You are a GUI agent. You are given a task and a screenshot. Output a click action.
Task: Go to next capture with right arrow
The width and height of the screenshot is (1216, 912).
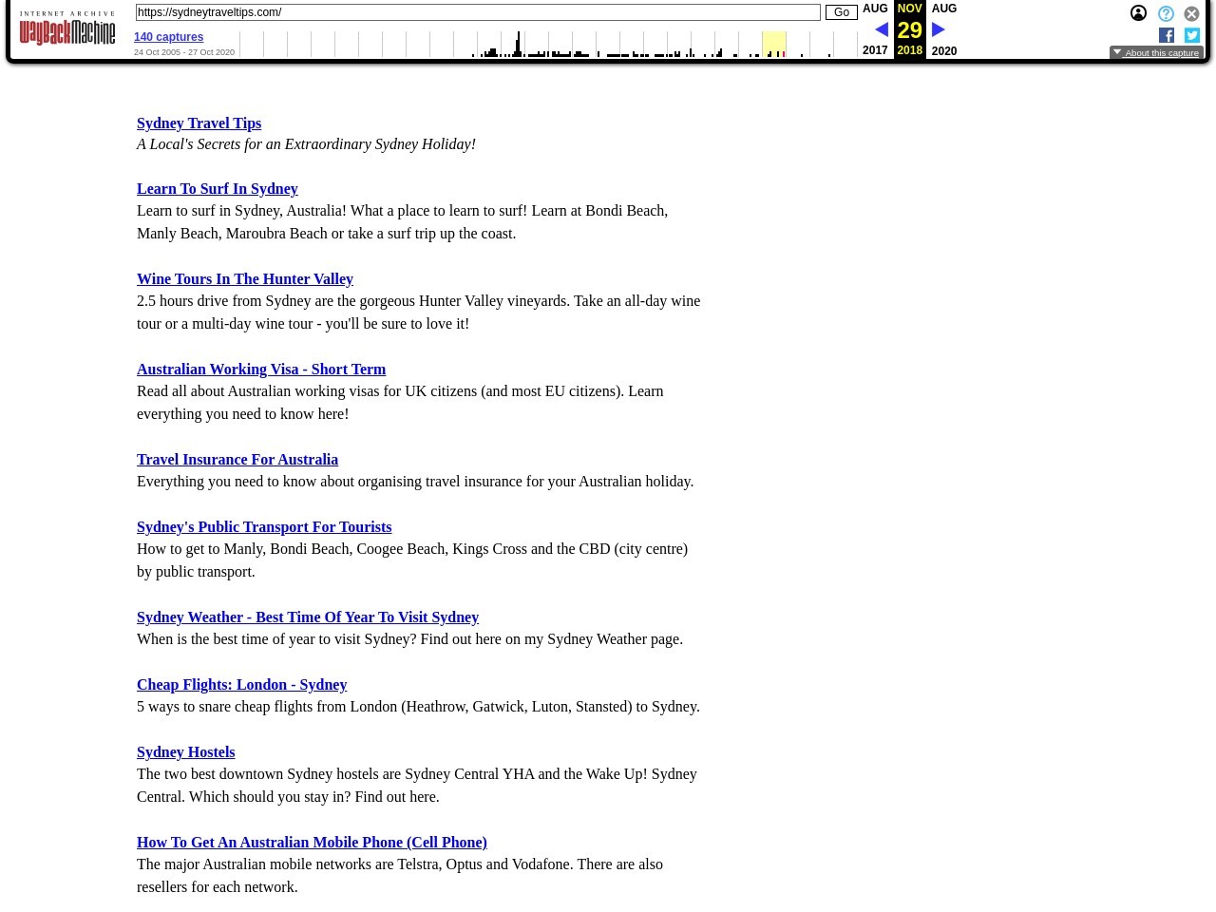coord(938,29)
